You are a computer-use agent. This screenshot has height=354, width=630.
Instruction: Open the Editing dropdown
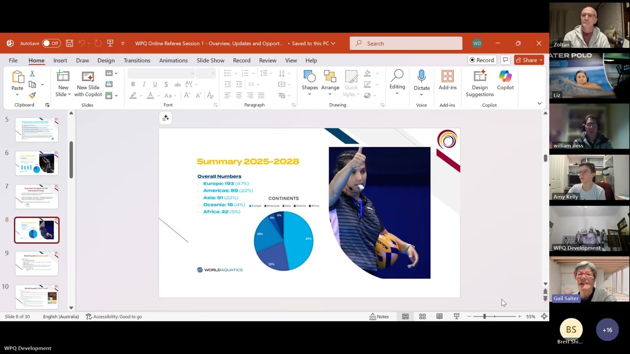coord(397,83)
